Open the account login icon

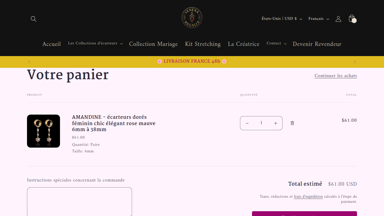click(x=338, y=19)
